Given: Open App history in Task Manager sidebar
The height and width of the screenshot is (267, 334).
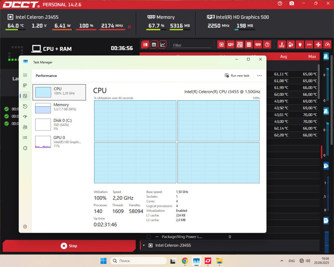Looking at the screenshot, I should (25, 107).
